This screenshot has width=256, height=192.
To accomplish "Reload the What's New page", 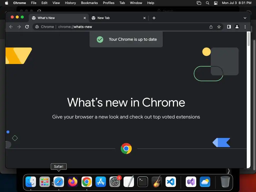I will click(x=27, y=27).
